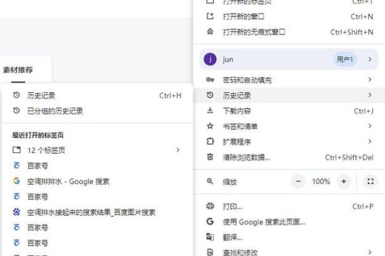385x256 pixels.
Task: Reopen the 12 个标签页 group
Action: (x=97, y=150)
